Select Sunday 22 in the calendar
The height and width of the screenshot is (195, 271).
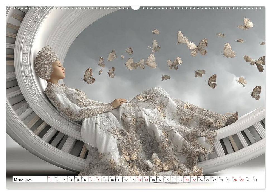pos(194,180)
